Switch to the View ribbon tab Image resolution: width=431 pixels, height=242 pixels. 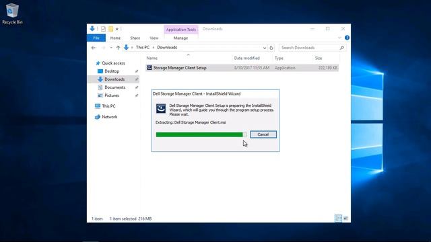point(154,38)
